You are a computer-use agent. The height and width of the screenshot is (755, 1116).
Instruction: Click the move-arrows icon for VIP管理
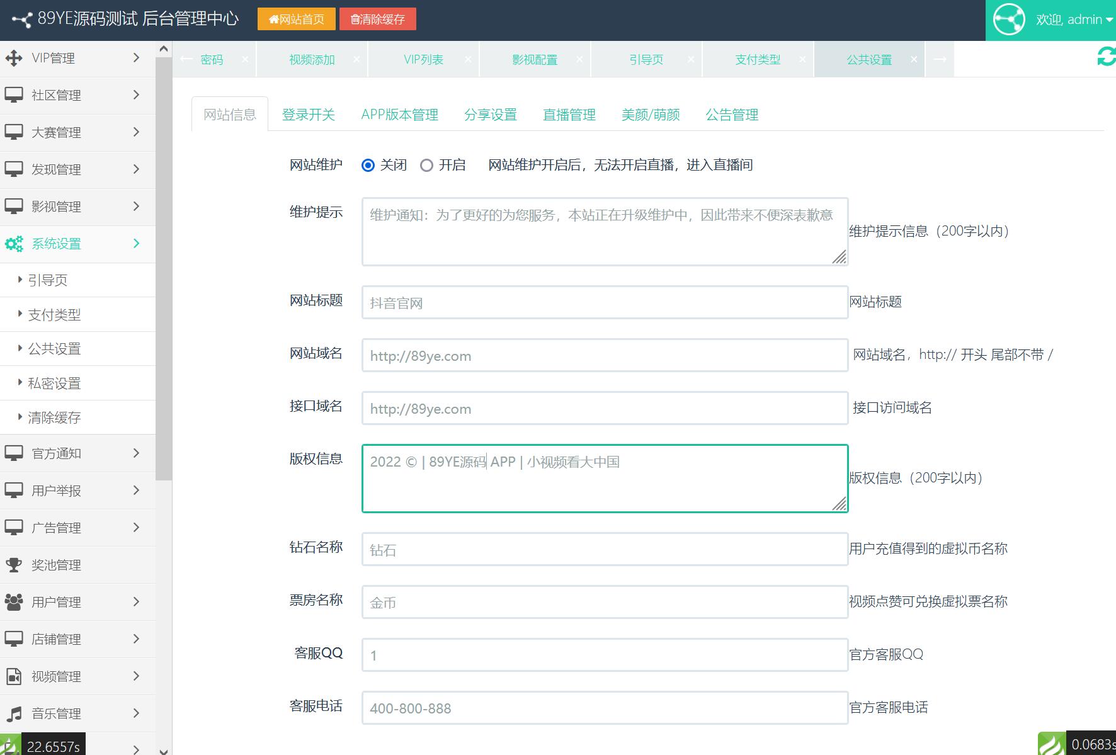pos(14,58)
